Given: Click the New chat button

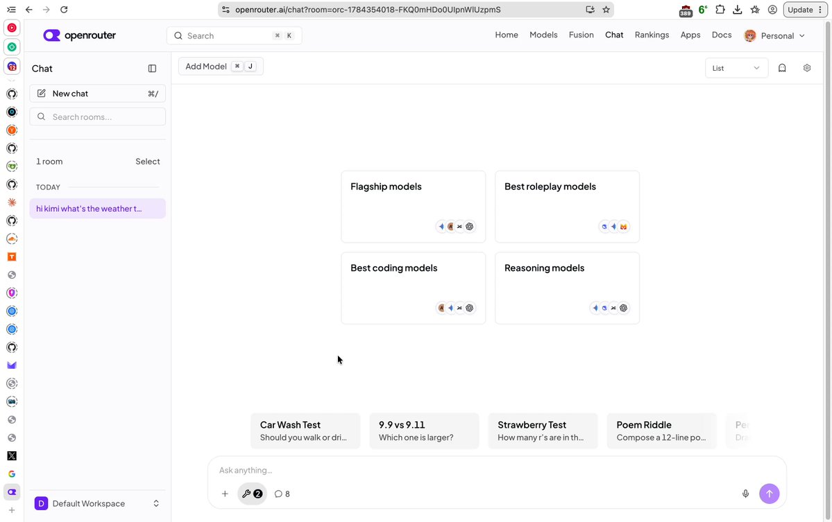Looking at the screenshot, I should [x=98, y=94].
